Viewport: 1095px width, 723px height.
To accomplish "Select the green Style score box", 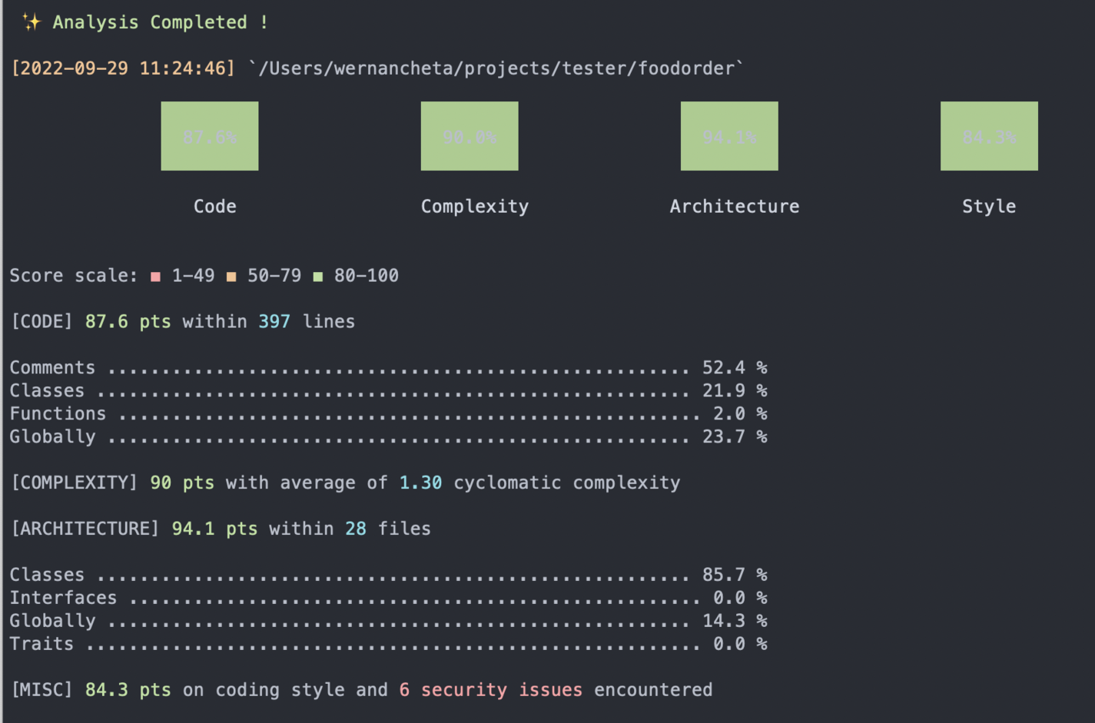I will click(x=988, y=136).
